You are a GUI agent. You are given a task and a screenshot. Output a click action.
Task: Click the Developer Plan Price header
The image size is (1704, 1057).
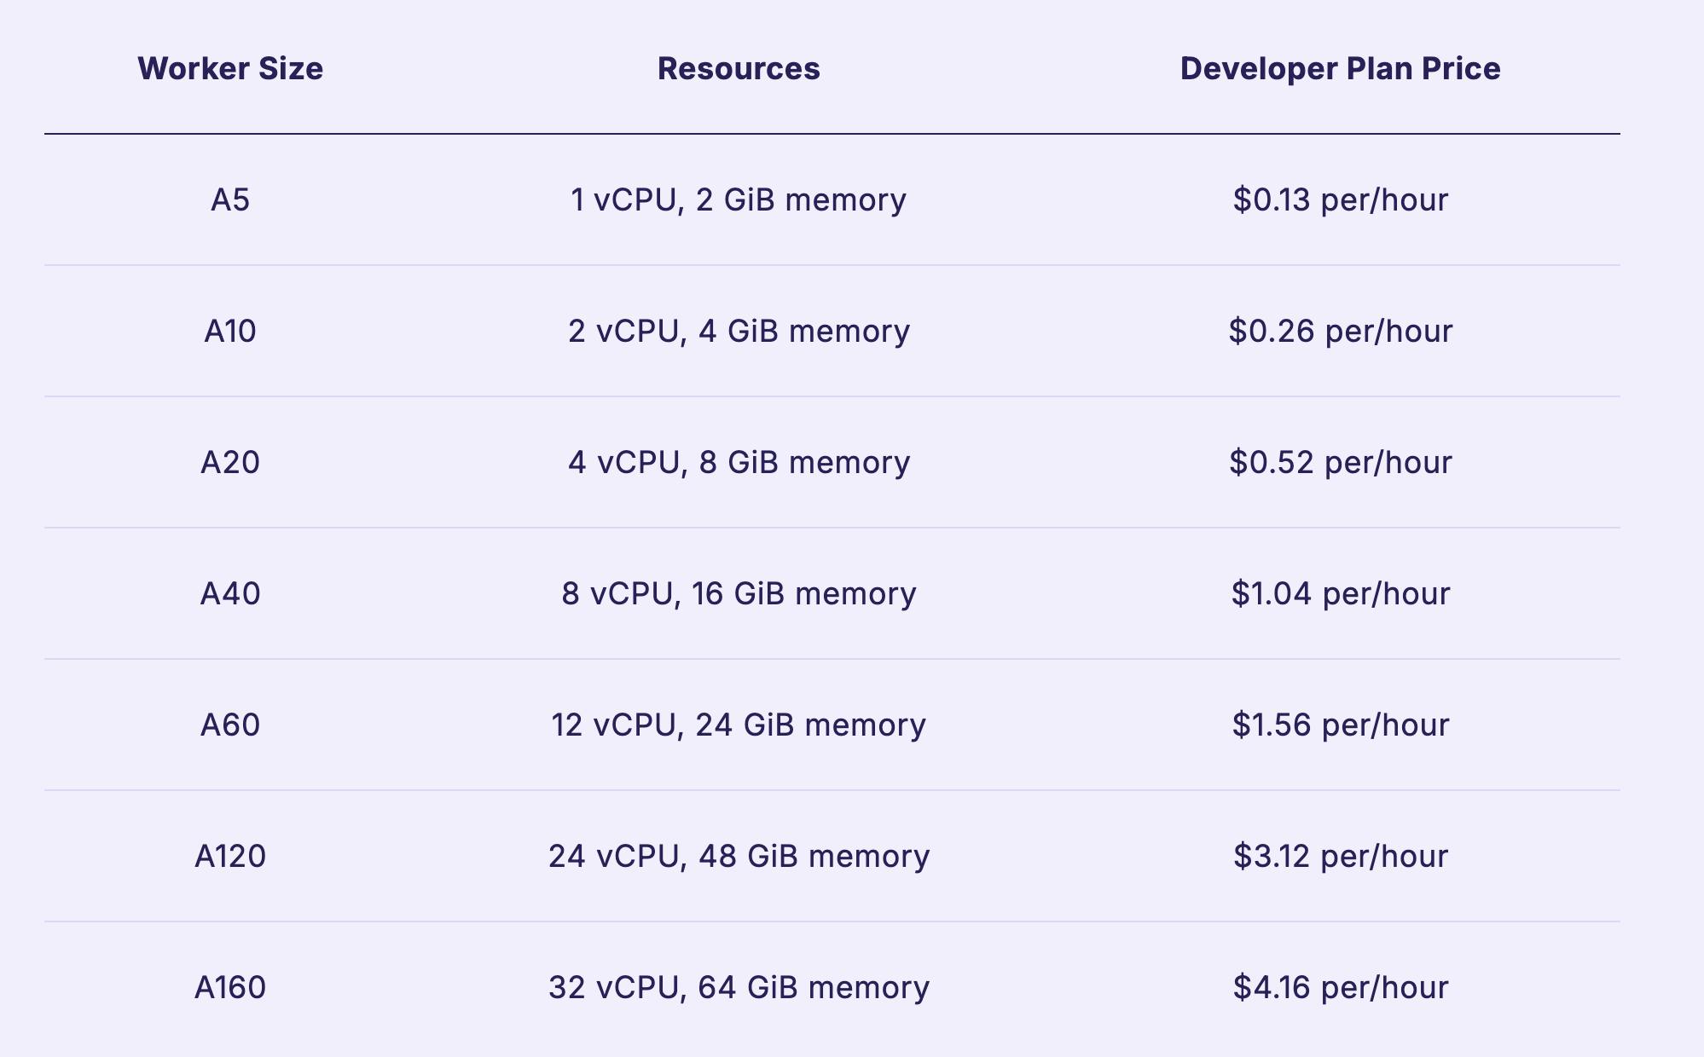tap(1340, 69)
